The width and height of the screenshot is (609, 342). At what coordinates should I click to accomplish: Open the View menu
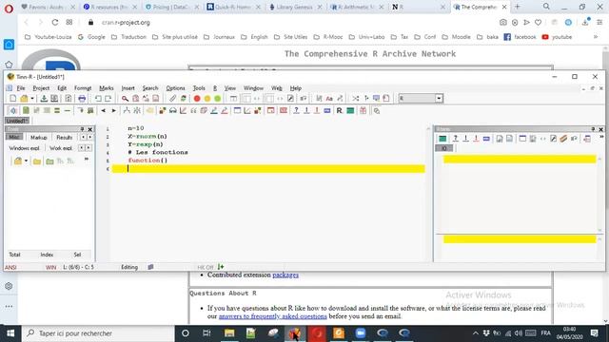230,88
